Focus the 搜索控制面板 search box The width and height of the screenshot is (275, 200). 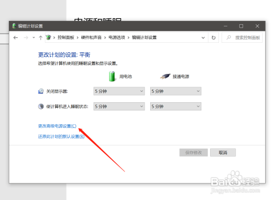242,37
